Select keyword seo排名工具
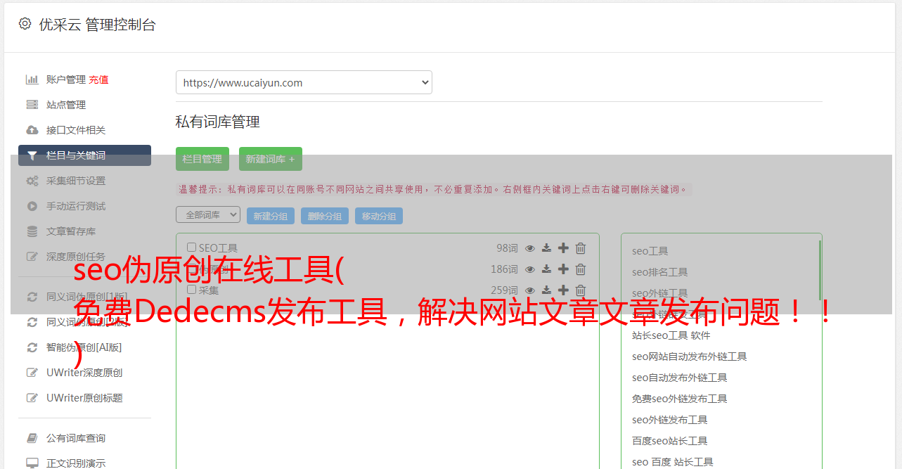 point(659,272)
